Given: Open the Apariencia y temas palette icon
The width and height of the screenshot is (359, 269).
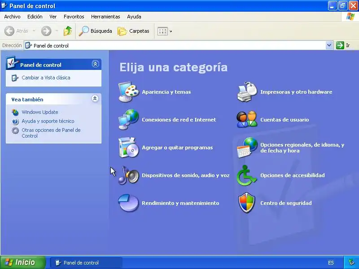Looking at the screenshot, I should click(128, 92).
